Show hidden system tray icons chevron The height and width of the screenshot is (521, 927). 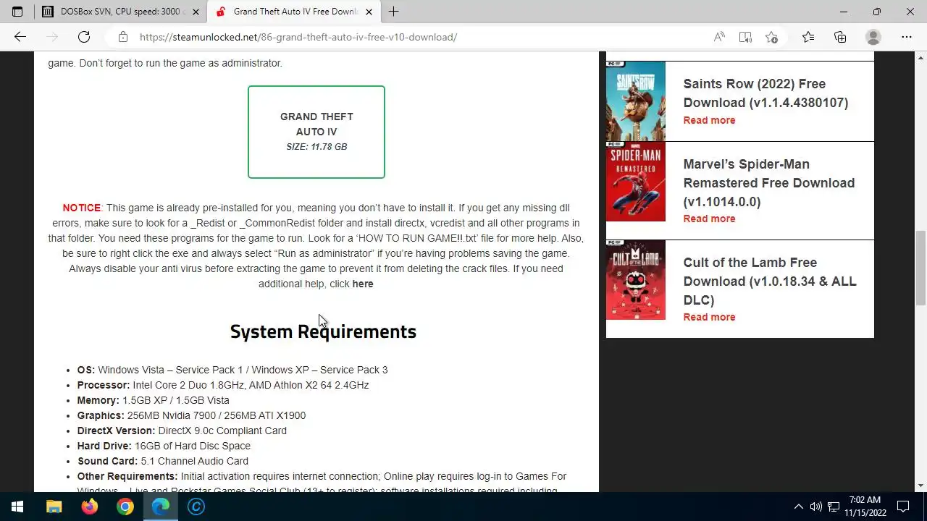[x=799, y=507]
